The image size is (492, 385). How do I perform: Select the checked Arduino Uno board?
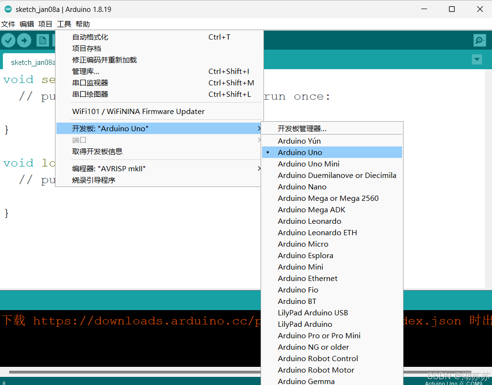click(332, 153)
